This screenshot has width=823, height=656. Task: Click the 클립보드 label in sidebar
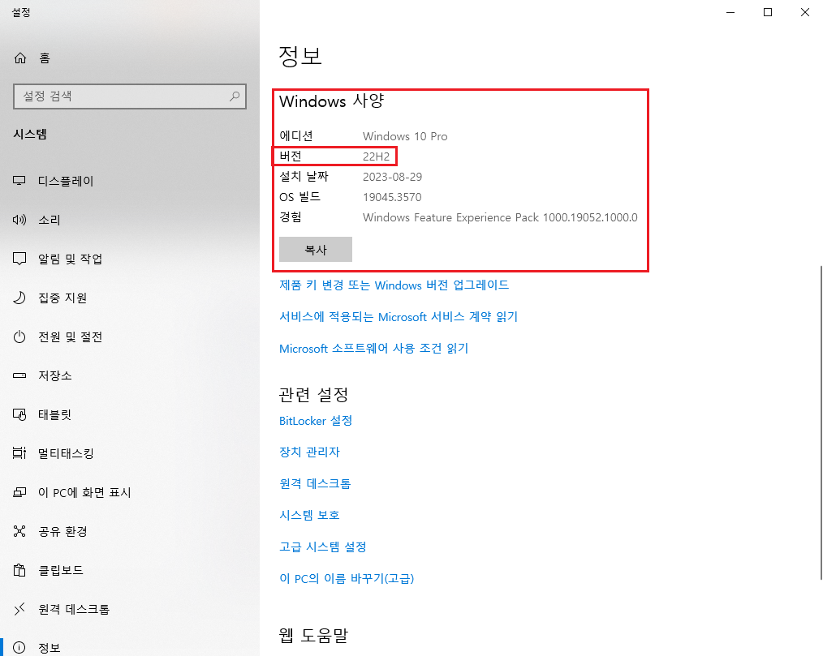click(x=61, y=570)
